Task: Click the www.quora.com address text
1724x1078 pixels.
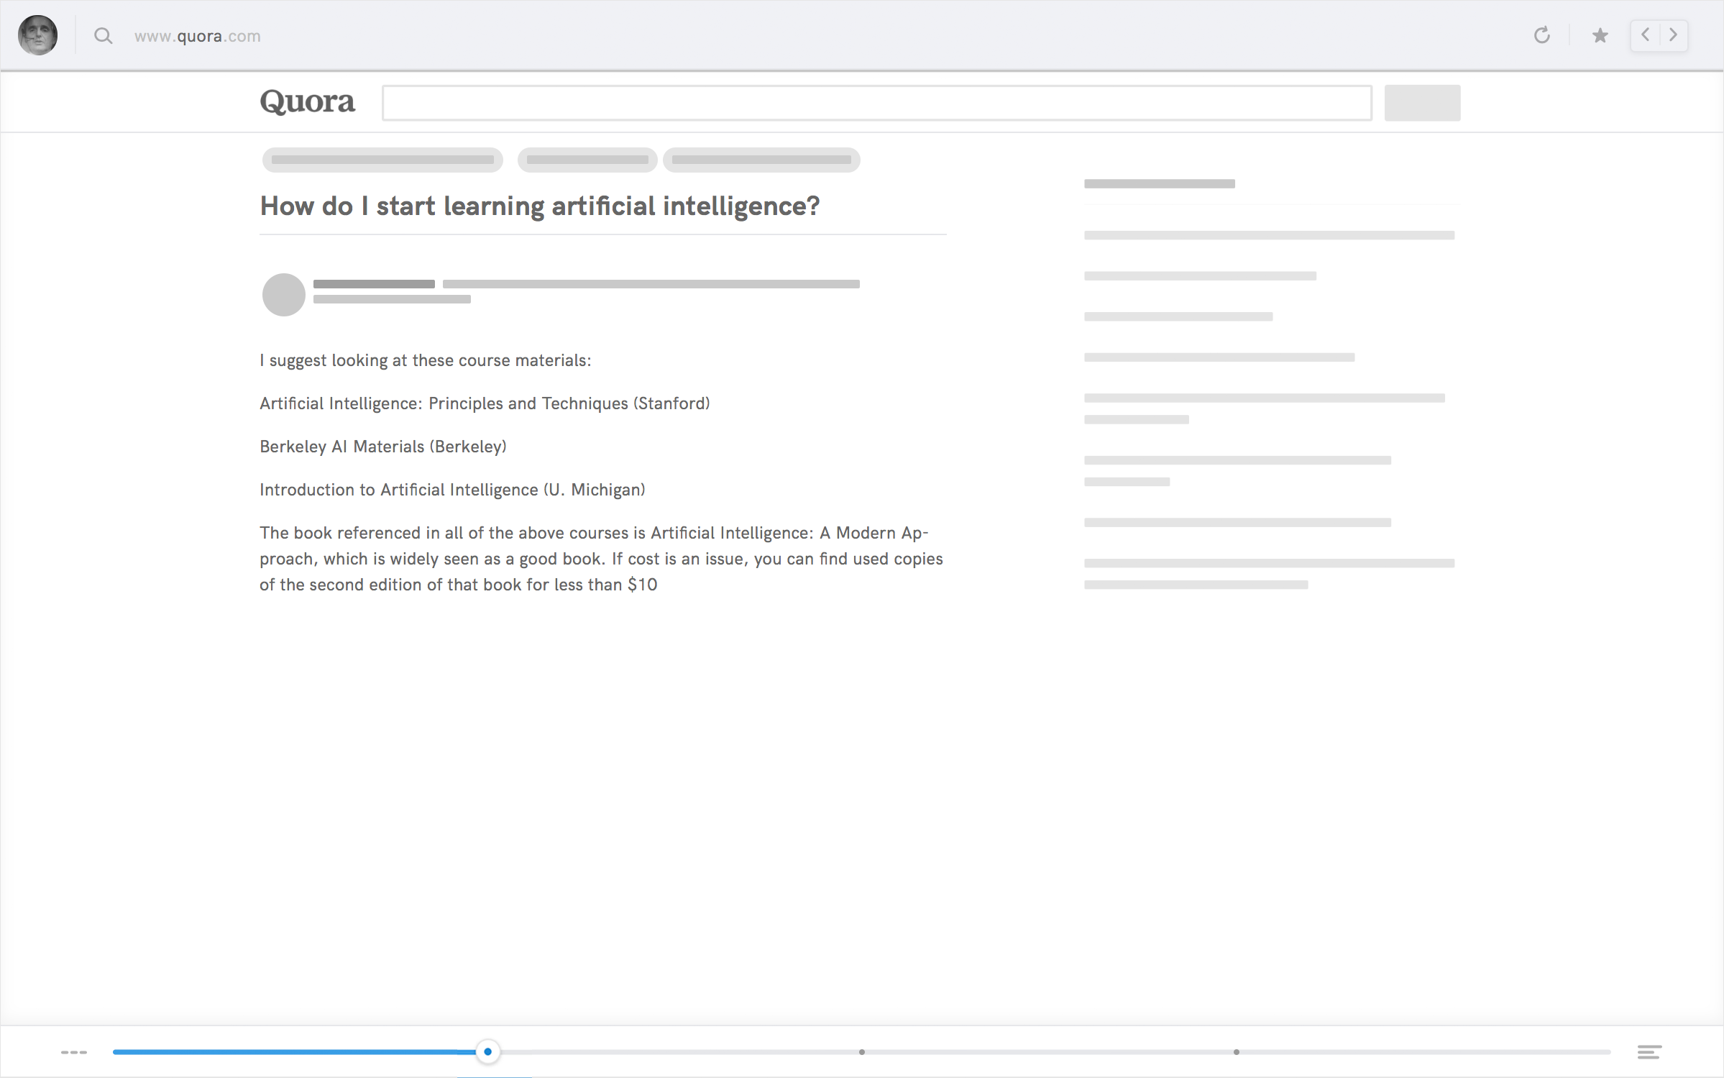Action: click(198, 36)
